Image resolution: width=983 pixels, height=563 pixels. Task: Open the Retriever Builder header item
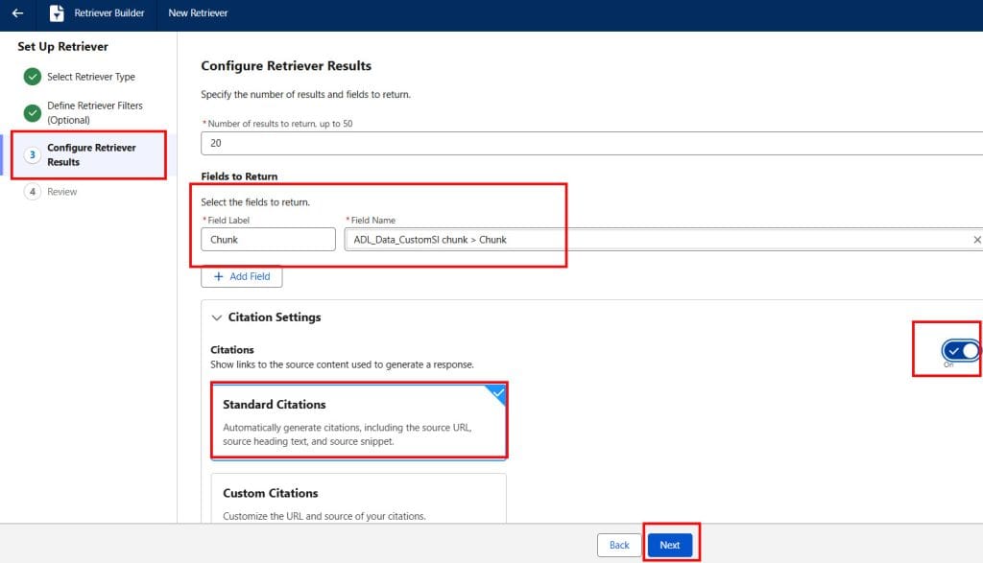coord(97,13)
